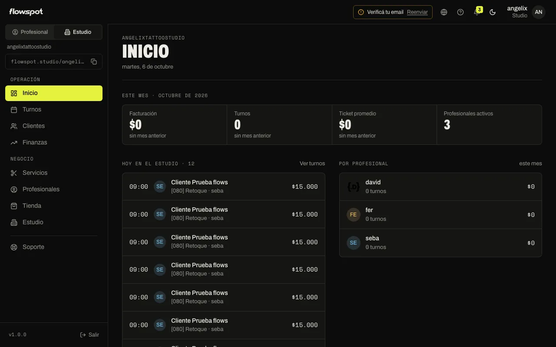This screenshot has height=347, width=556.
Task: Open Tienda in sidebar
Action: coord(54,206)
